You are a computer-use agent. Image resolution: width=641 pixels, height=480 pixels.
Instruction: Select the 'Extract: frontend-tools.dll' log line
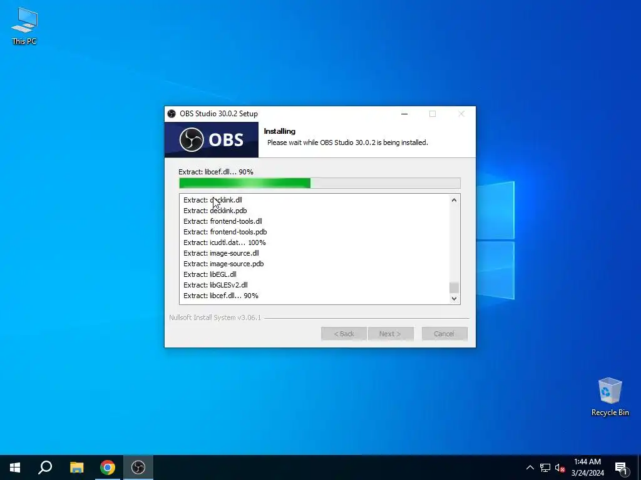[x=223, y=221]
